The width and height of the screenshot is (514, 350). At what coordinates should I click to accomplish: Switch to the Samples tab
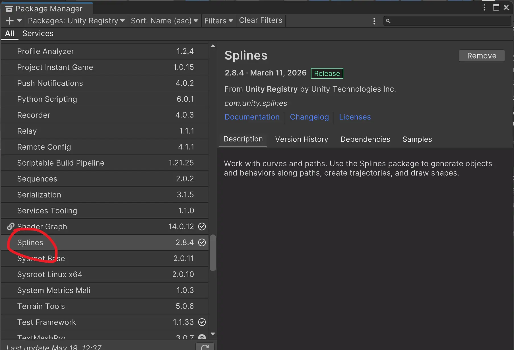coord(417,139)
